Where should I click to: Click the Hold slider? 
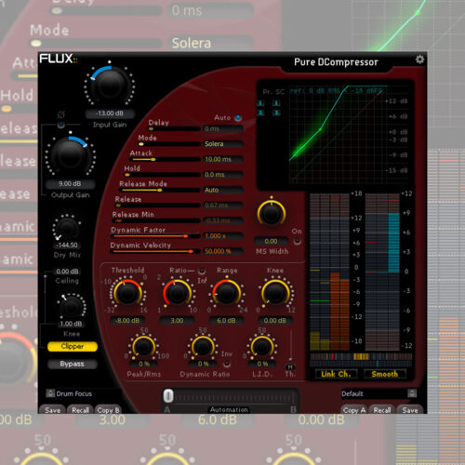tap(162, 175)
